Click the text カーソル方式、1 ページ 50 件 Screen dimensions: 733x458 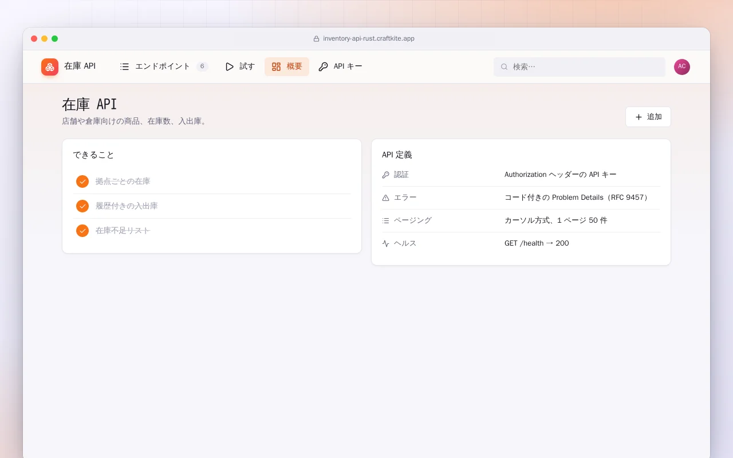coord(556,220)
